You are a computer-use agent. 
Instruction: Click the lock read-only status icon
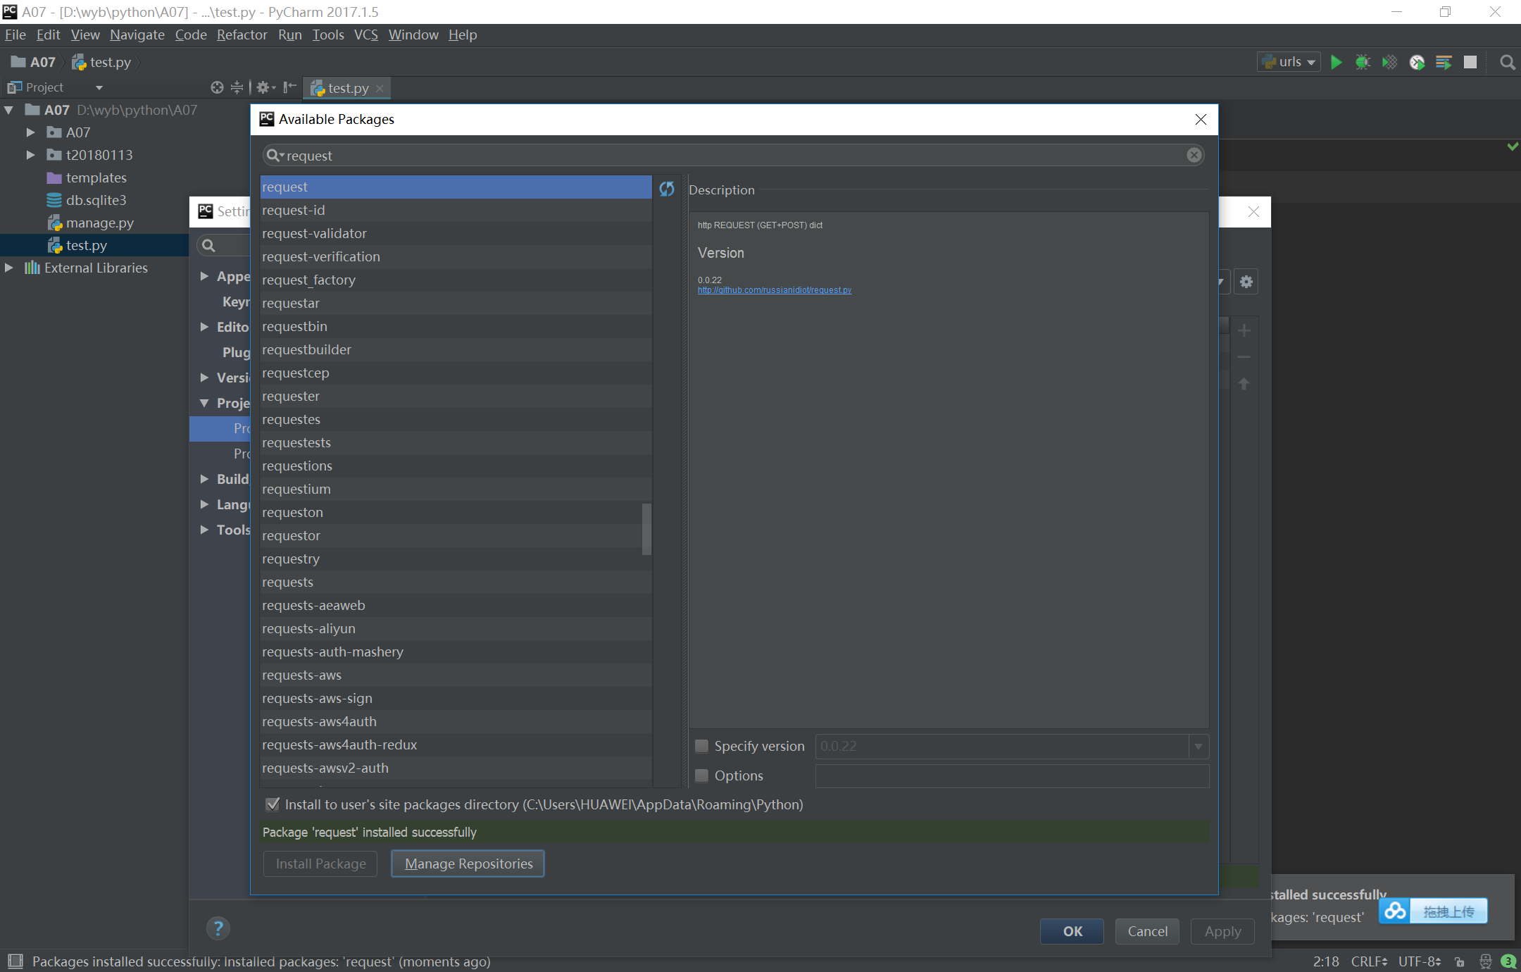1460,961
